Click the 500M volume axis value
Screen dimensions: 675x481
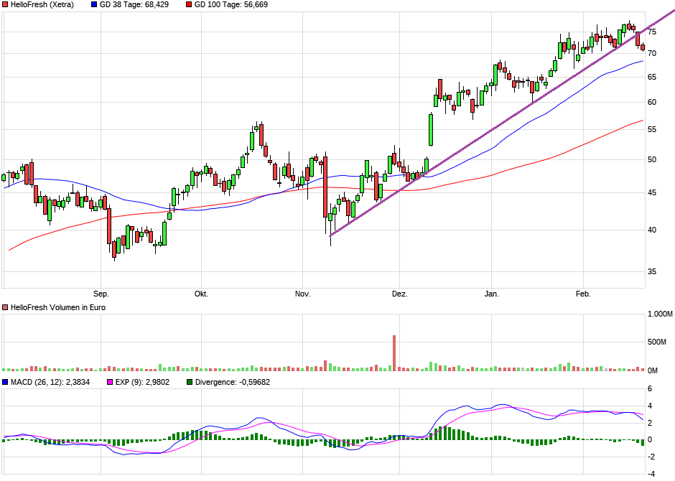(657, 342)
